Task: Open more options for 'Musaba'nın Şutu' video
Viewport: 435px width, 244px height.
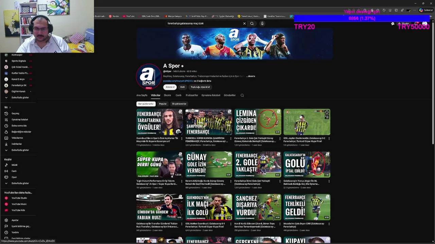Action: pos(329,224)
